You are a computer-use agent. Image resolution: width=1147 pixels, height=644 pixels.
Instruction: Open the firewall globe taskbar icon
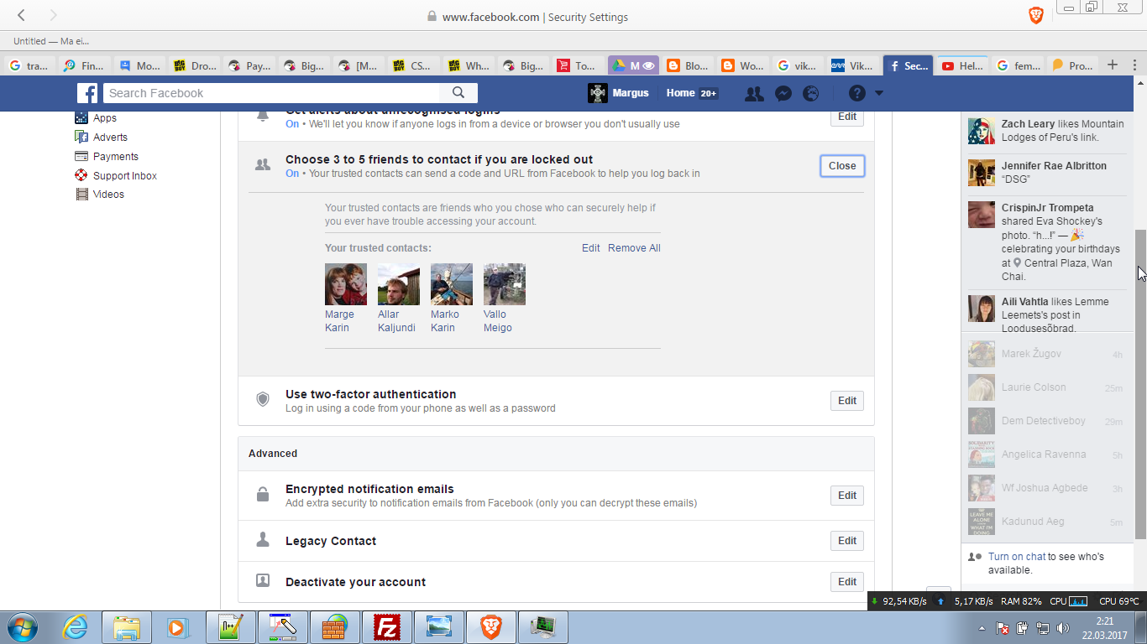pos(335,627)
